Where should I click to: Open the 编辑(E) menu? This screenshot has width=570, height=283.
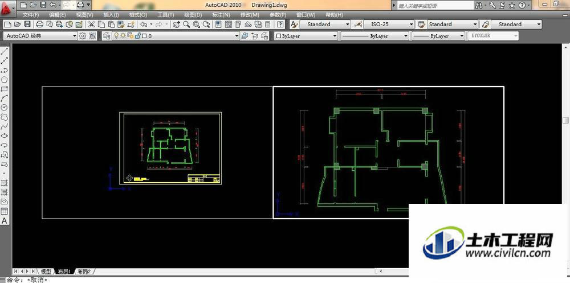coord(58,15)
